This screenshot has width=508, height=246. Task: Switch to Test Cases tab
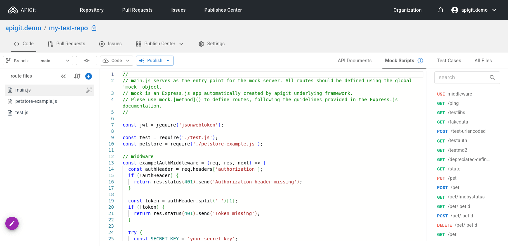point(449,61)
